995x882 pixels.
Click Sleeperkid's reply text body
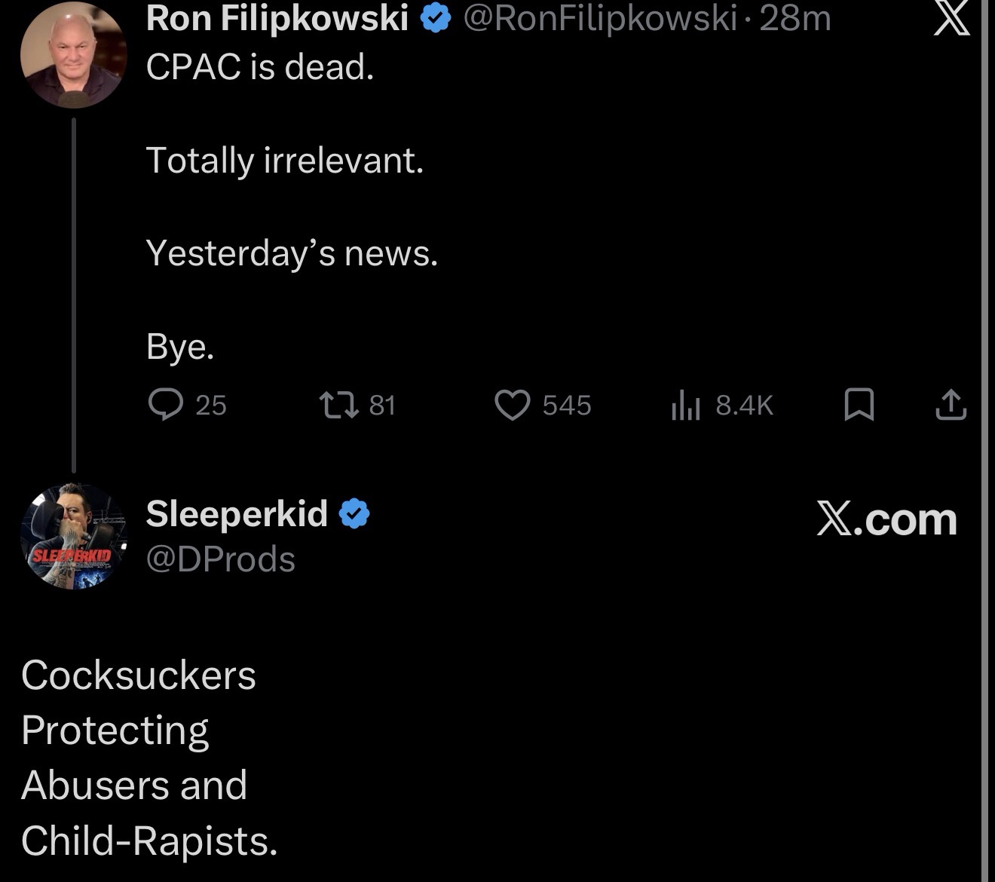tap(149, 758)
